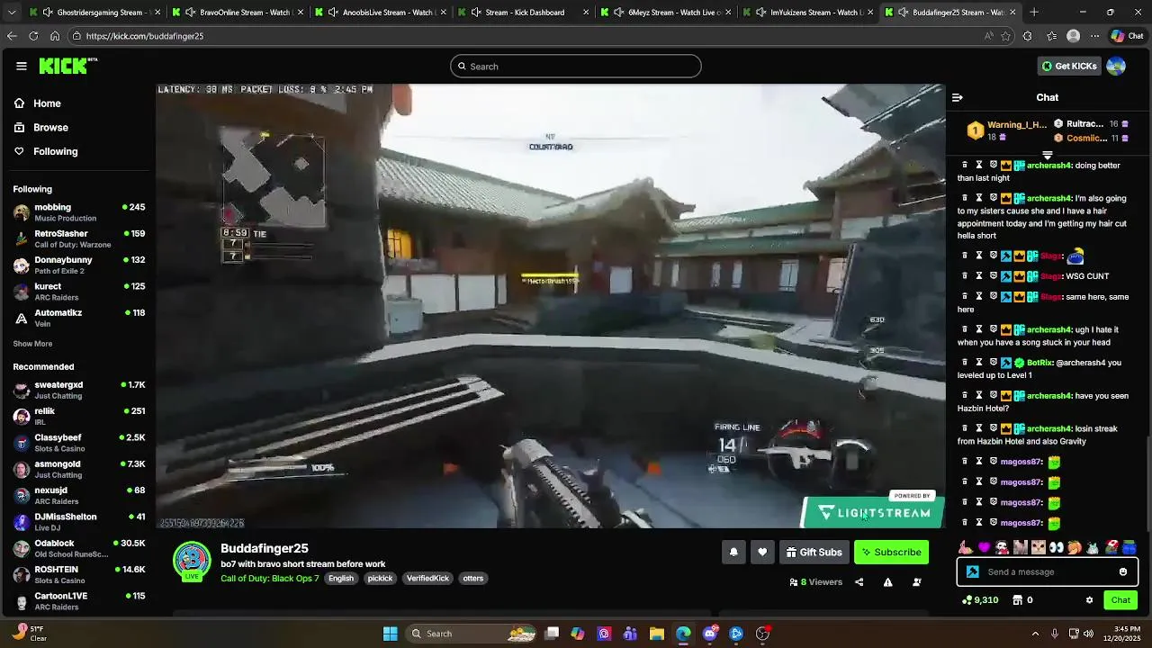
Task: Report stream using warning triangle icon
Action: (x=887, y=582)
